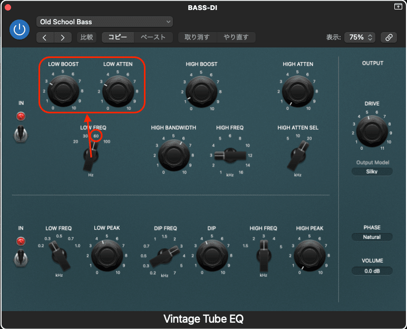Click the DRIVE knob in output section
The image size is (407, 329).
[x=372, y=131]
